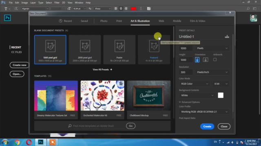This screenshot has width=261, height=146.
Task: Click the Open... button
Action: point(17,74)
